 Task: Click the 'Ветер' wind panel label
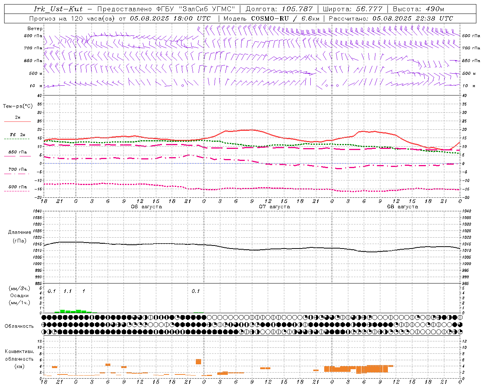pos(35,29)
